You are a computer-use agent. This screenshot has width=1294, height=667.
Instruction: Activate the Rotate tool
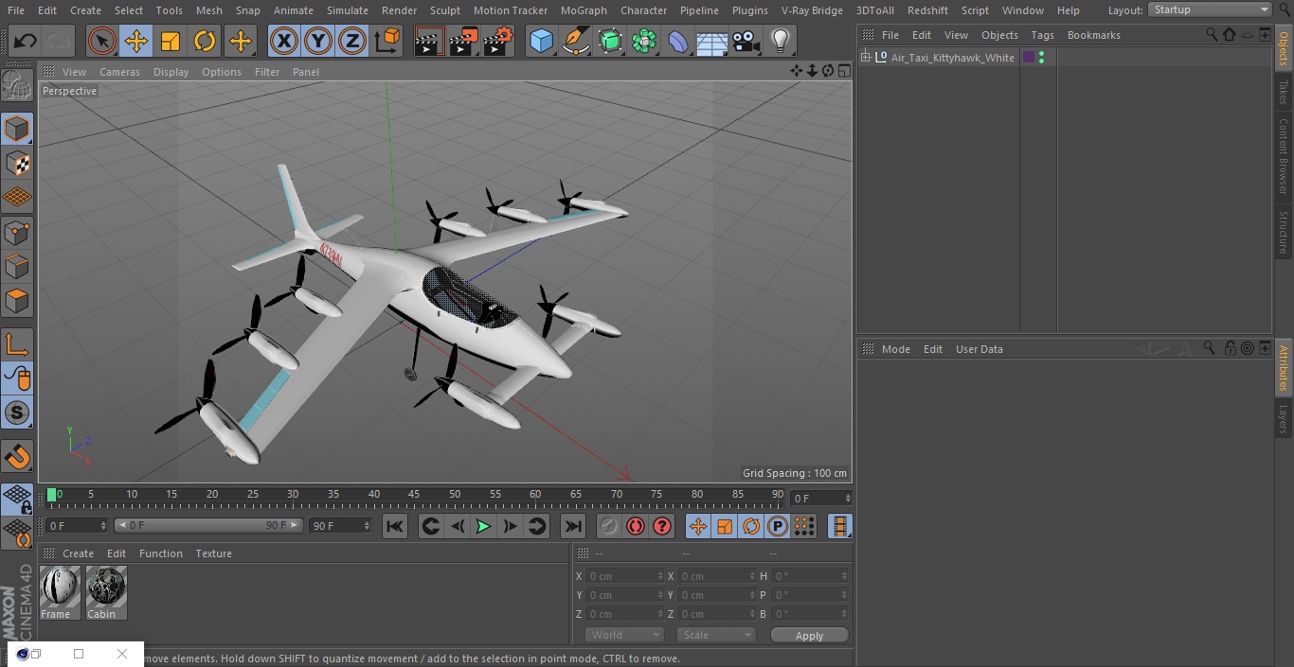tap(205, 41)
